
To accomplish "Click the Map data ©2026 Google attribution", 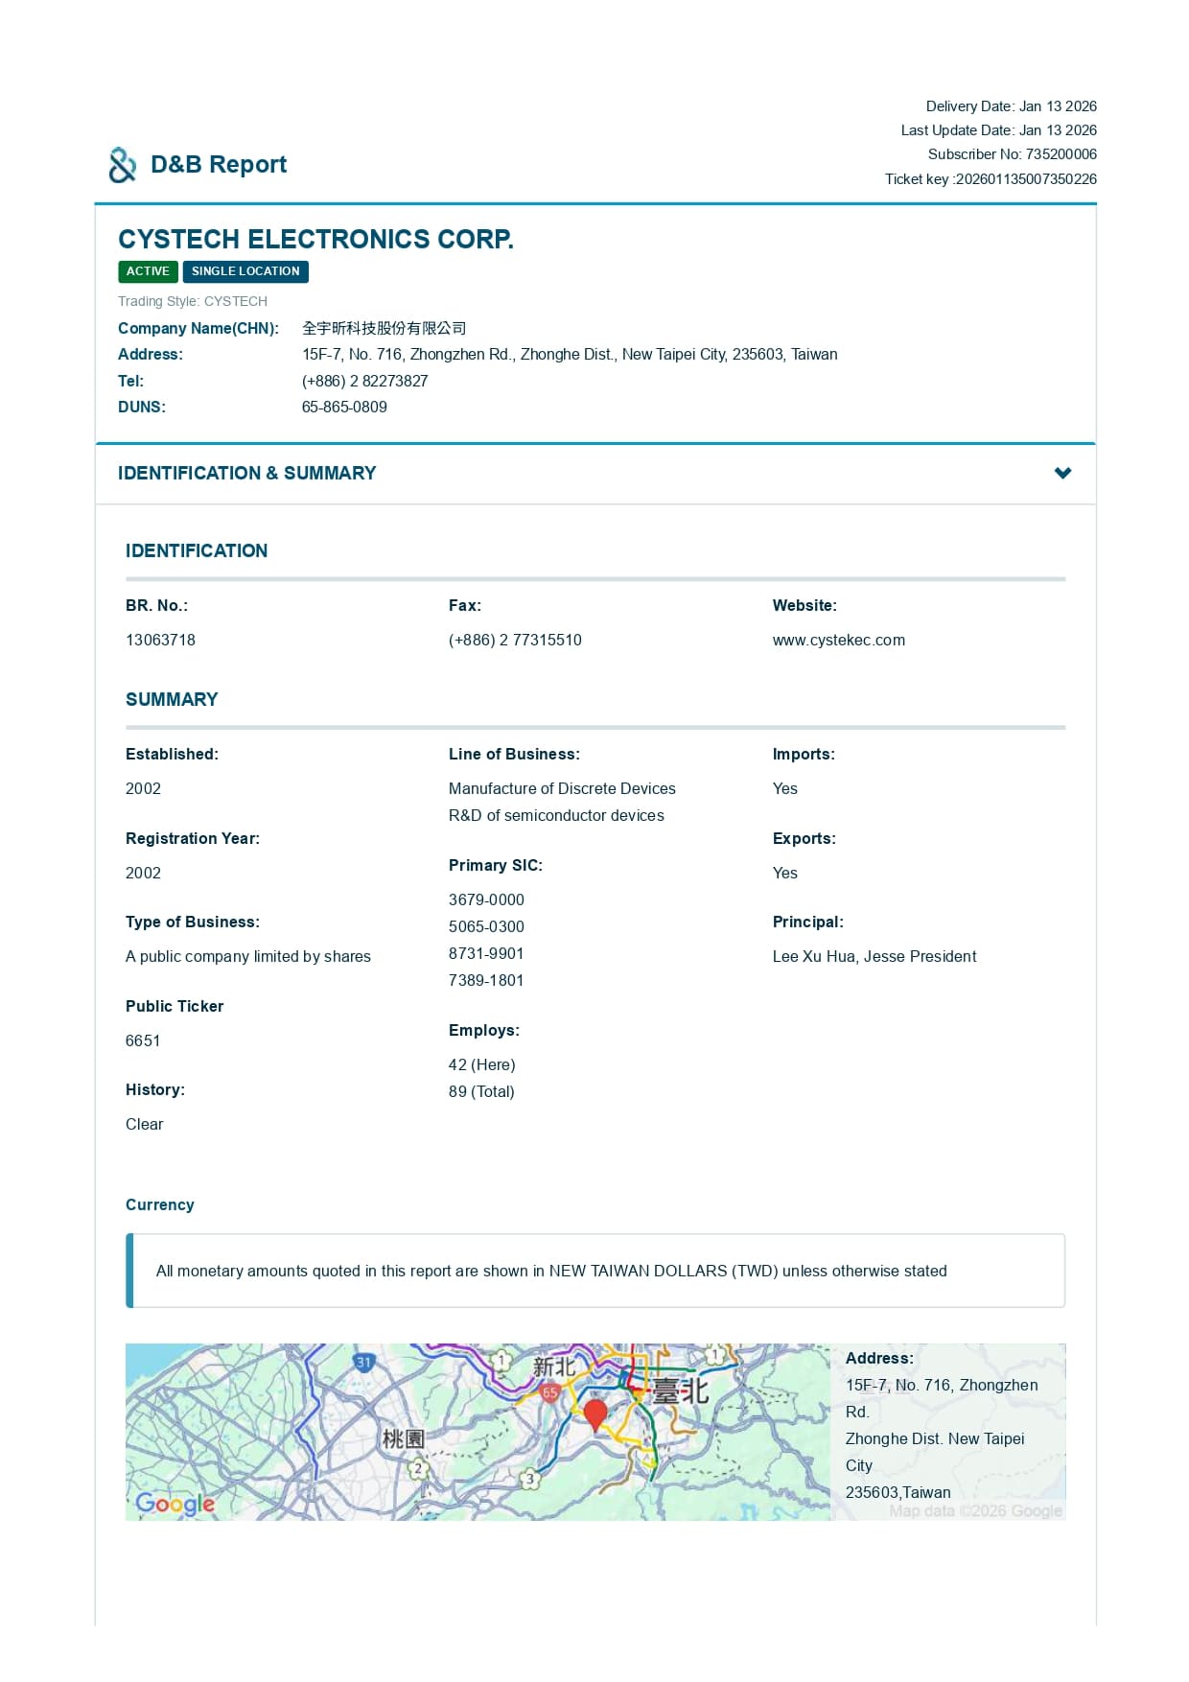I will coord(975,1510).
